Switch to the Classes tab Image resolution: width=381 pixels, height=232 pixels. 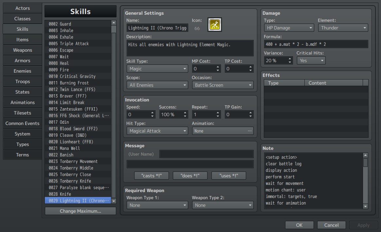click(x=22, y=18)
